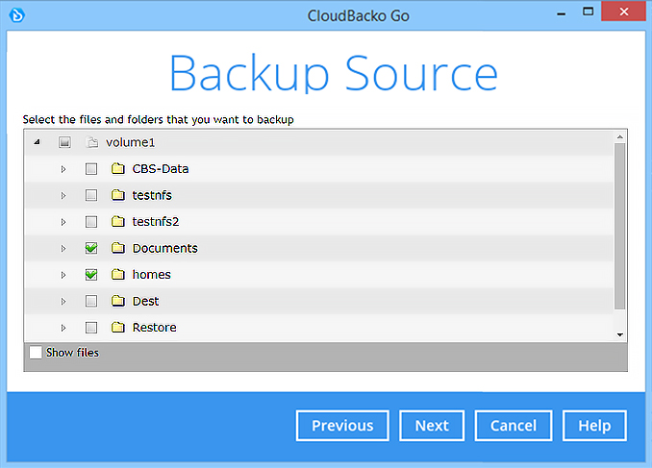Viewport: 652px width, 468px height.
Task: Minimize the CloudBacko Go window
Action: click(x=561, y=12)
